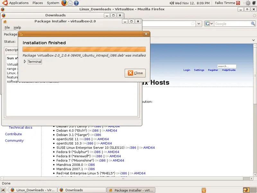
Task: Download Fedora 8 Werewolf i386 package
Action: click(99, 156)
